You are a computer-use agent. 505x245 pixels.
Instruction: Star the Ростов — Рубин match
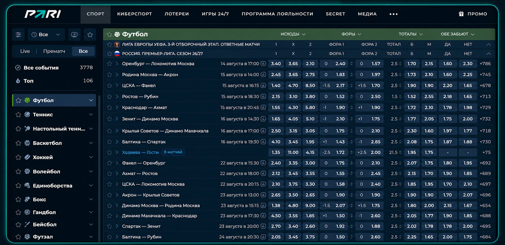tap(109, 96)
